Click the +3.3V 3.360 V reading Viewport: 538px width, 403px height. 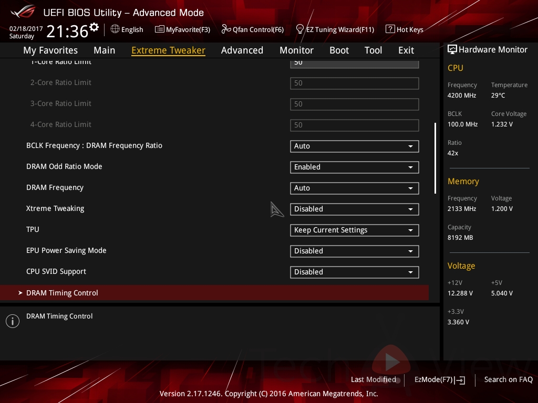click(x=458, y=322)
